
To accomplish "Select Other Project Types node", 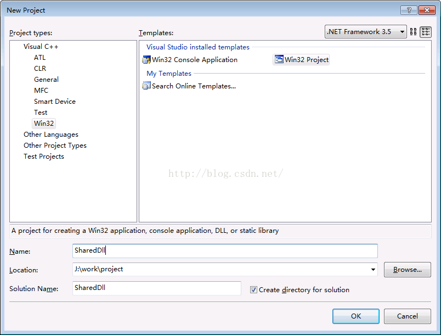I will point(55,146).
